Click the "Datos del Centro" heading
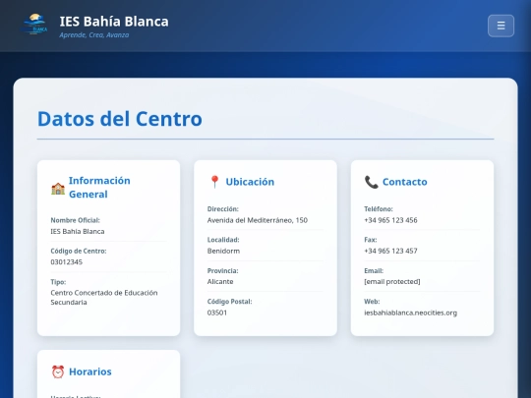The image size is (531, 398). [x=120, y=119]
